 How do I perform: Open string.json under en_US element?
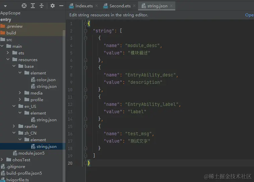pos(47,120)
